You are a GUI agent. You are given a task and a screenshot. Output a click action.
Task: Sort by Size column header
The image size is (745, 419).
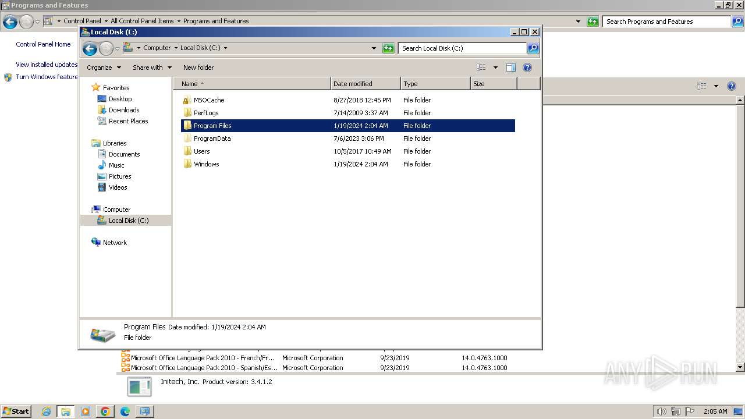(x=494, y=84)
